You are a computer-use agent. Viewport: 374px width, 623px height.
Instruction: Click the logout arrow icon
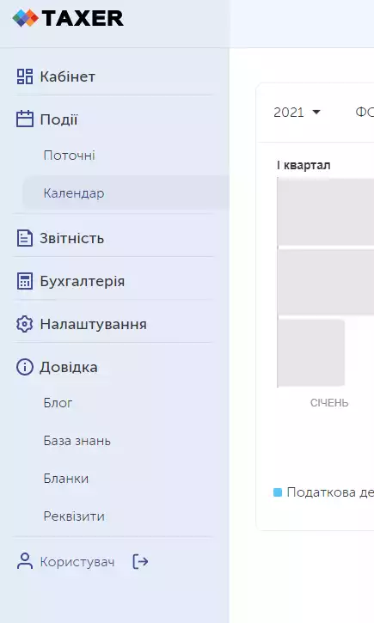click(x=140, y=561)
